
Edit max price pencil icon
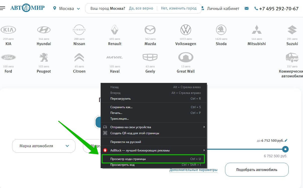pos(286,140)
